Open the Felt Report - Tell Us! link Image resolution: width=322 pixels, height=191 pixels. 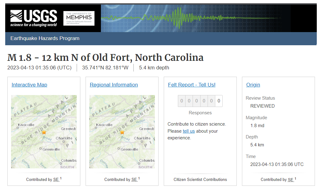(192, 85)
